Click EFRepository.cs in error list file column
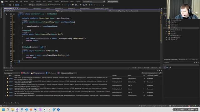 pyautogui.click(x=132, y=95)
